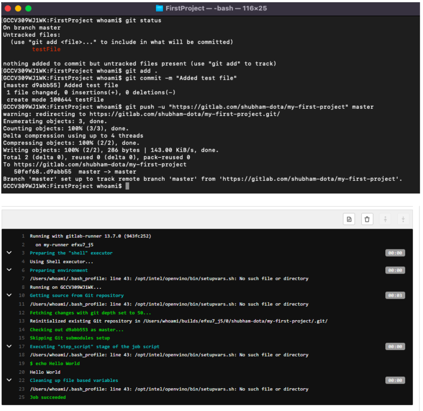Collapse the 'Cleaning up file based variables' section
Image resolution: width=423 pixels, height=411 pixels.
pyautogui.click(x=9, y=380)
